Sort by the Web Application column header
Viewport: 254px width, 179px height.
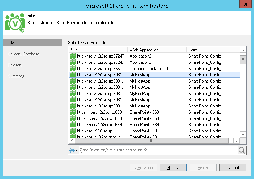coord(157,50)
